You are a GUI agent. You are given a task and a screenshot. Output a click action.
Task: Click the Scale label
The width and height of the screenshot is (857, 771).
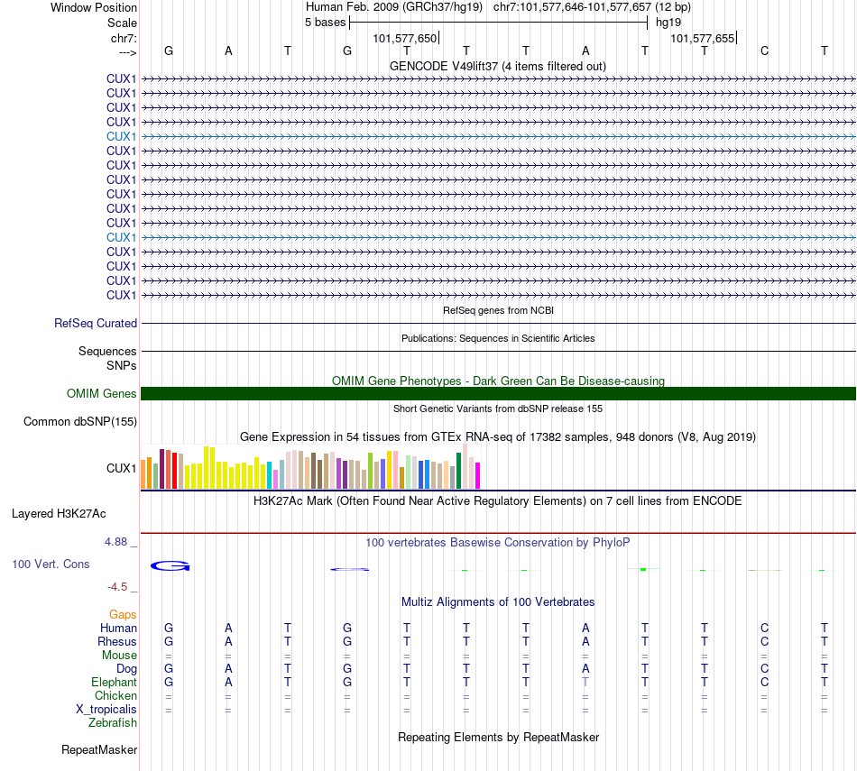[122, 23]
